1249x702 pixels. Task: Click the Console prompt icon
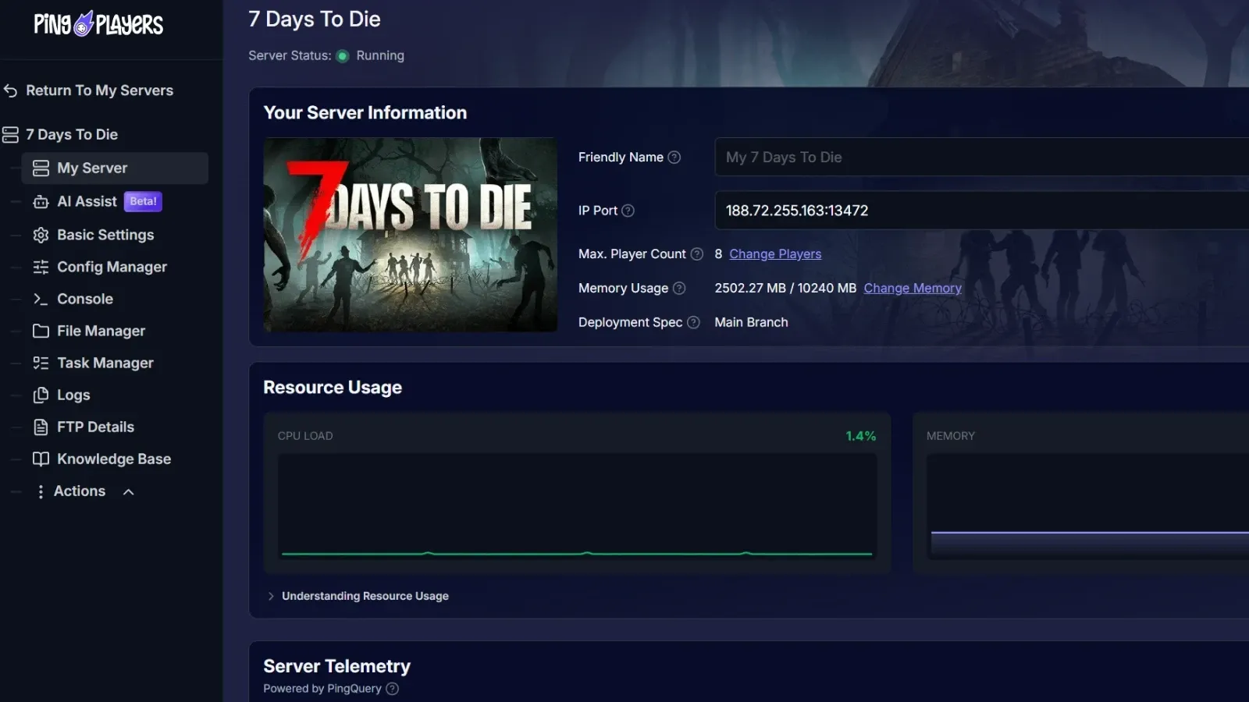41,299
